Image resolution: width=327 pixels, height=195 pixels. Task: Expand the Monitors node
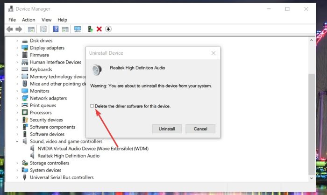17,91
